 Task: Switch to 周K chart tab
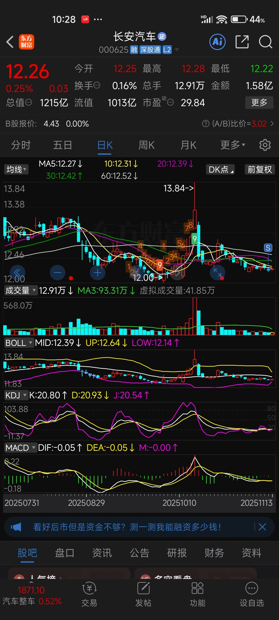[x=146, y=145]
